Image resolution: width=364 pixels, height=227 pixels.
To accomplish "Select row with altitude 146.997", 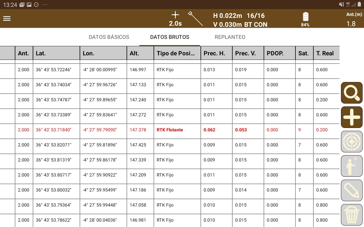I will pos(170,70).
